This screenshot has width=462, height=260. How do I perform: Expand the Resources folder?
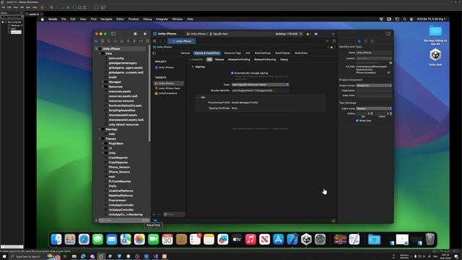103,87
